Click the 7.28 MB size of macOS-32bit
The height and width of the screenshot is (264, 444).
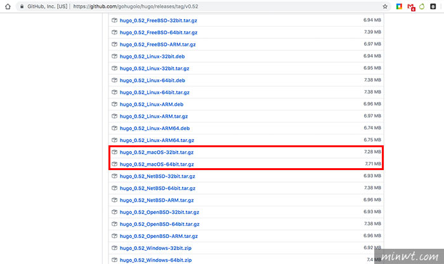click(373, 152)
